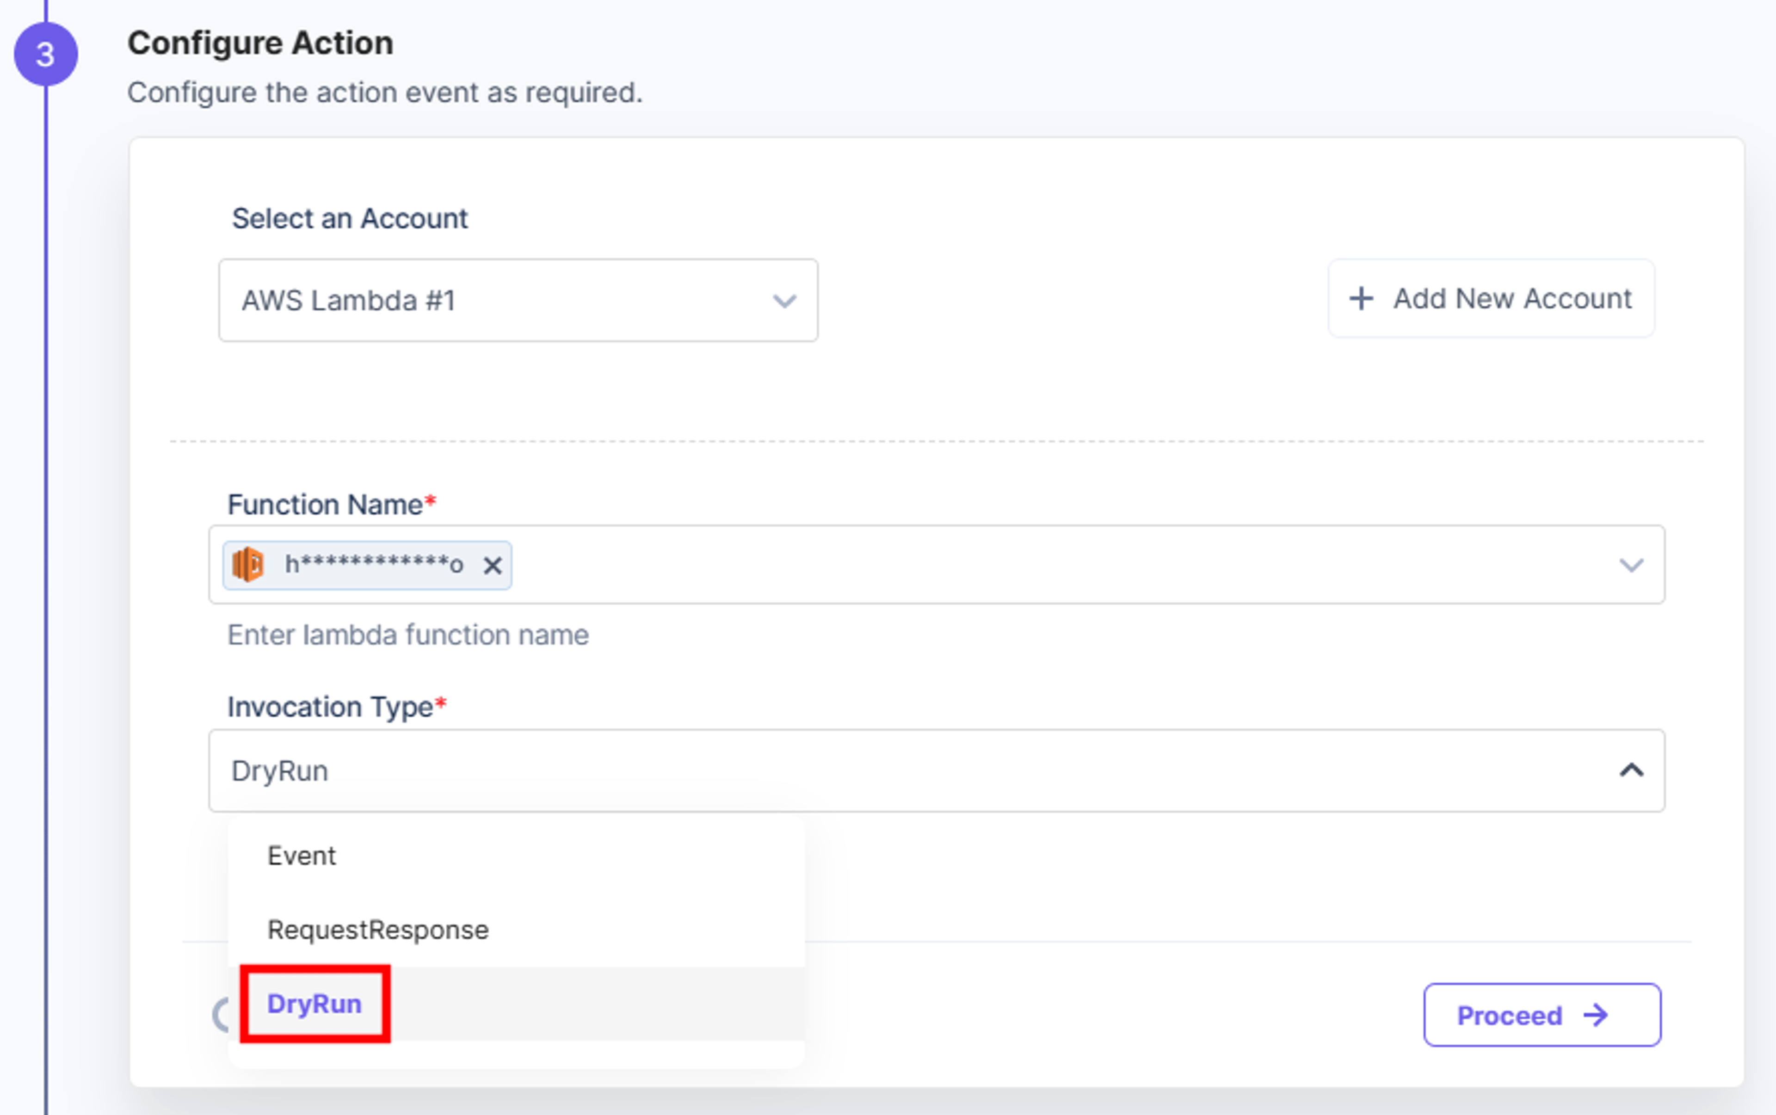
Task: Click inside the Function Name field
Action: (x=936, y=565)
